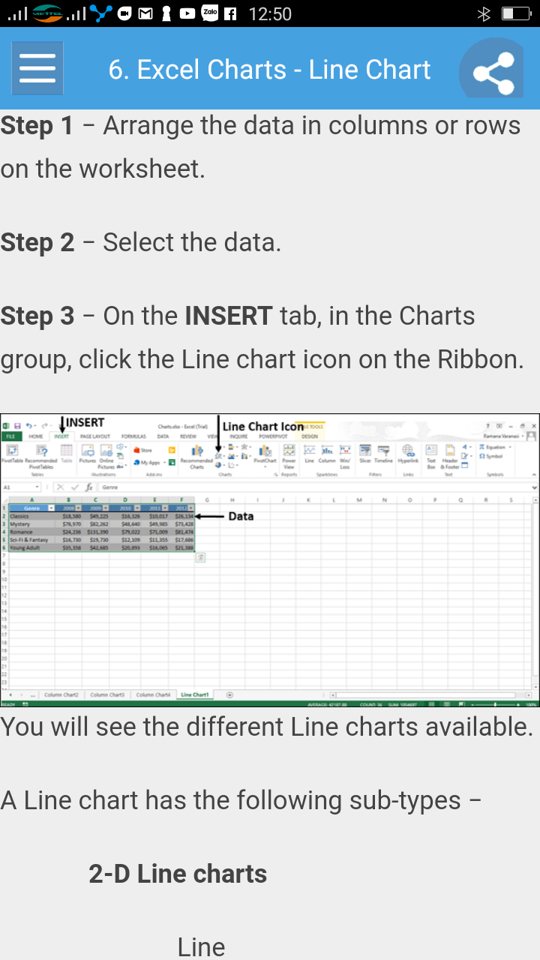
Task: Open the hamburger navigation menu
Action: (37, 69)
